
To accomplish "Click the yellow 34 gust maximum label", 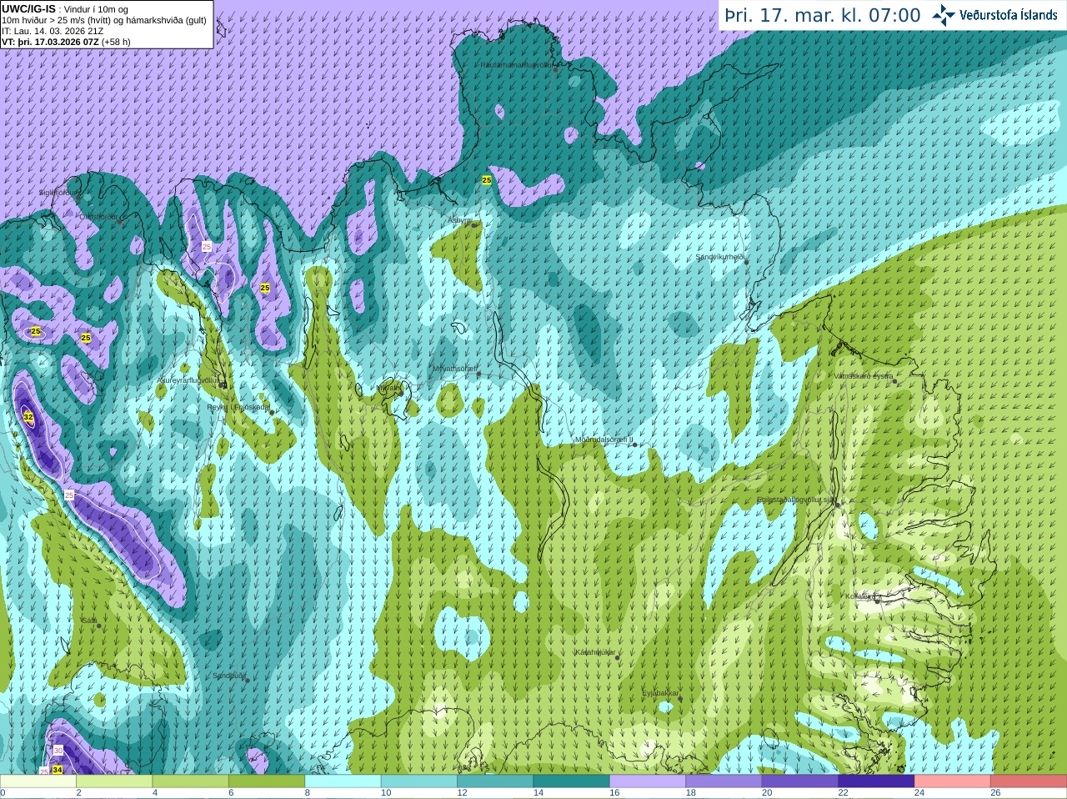I will click(57, 770).
